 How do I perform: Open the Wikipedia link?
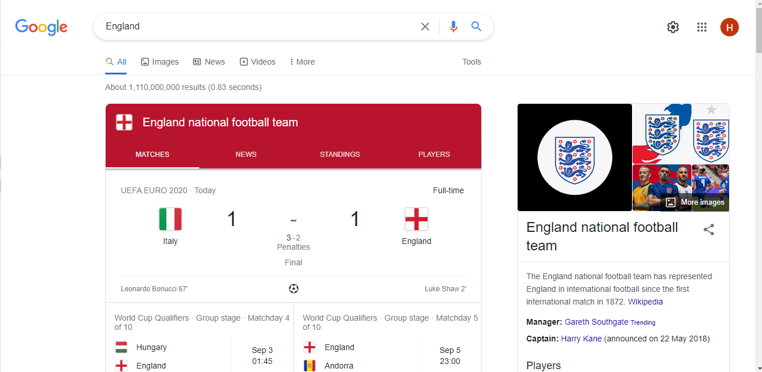point(645,302)
